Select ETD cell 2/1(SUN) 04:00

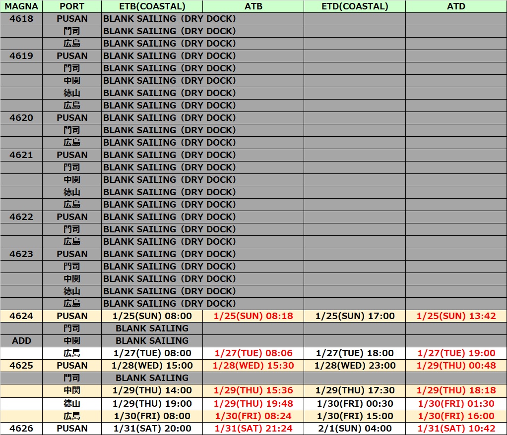355,429
